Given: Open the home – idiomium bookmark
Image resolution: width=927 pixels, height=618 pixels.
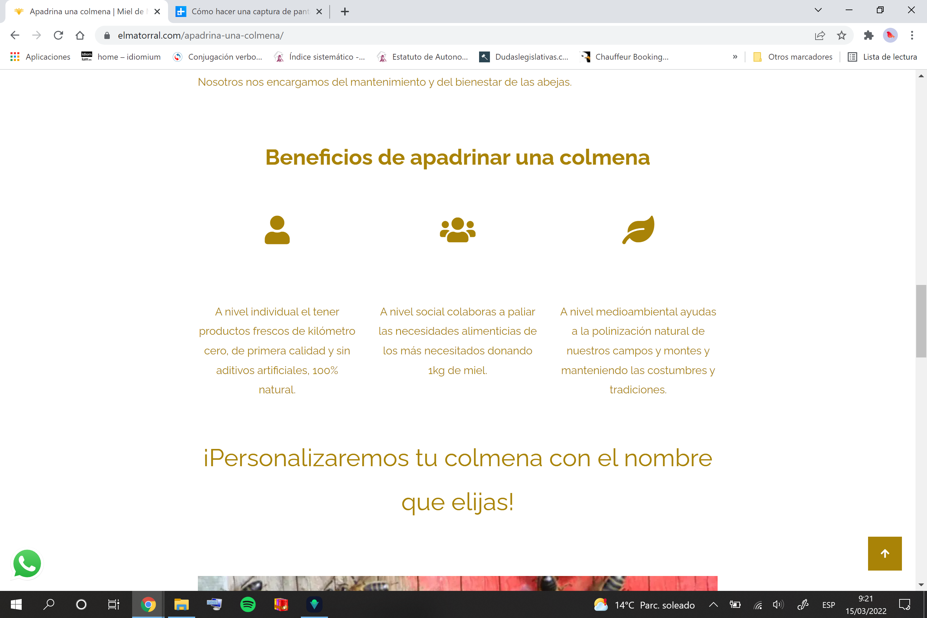Looking at the screenshot, I should tap(121, 57).
